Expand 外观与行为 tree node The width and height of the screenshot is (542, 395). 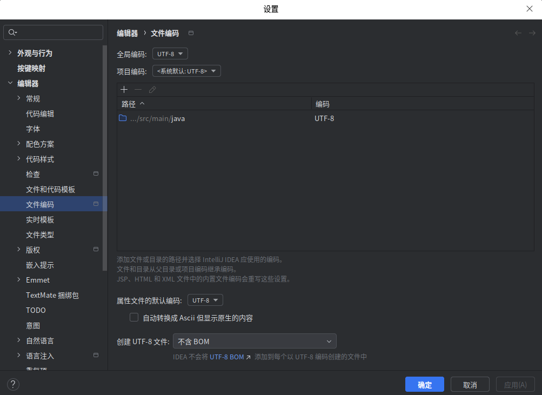pos(10,52)
